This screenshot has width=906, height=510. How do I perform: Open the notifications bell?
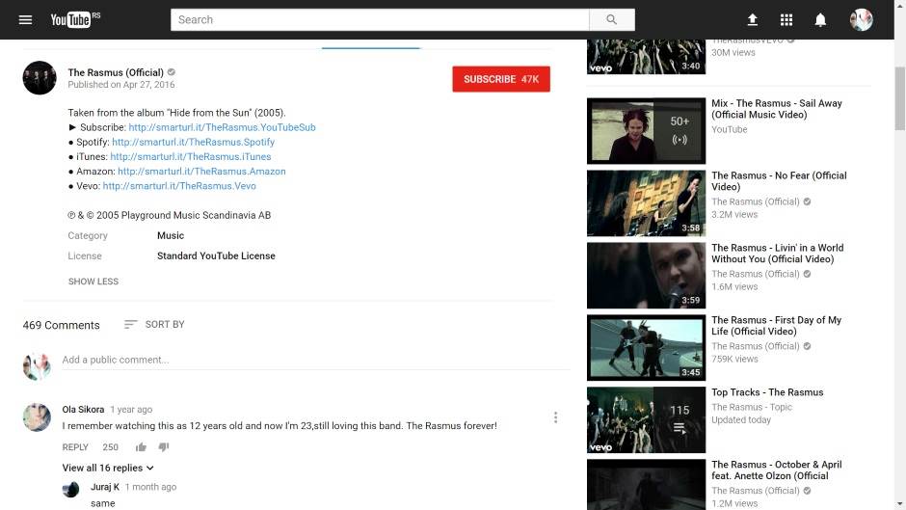point(820,19)
